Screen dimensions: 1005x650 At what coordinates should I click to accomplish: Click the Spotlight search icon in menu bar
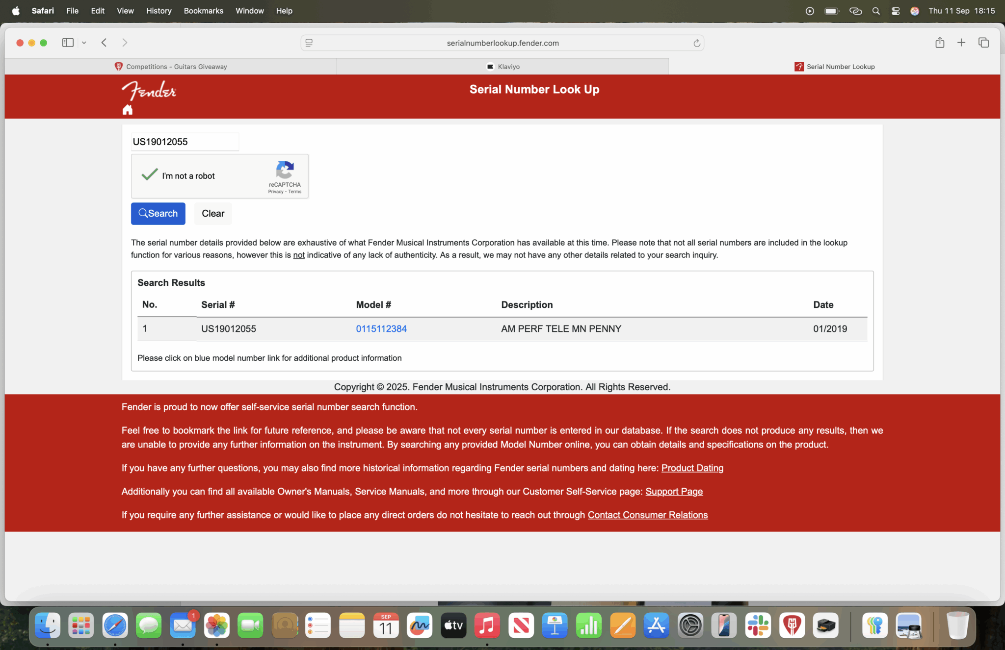[x=876, y=11]
